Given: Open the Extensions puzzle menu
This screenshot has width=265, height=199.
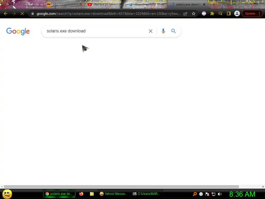Looking at the screenshot, I should coord(212,13).
